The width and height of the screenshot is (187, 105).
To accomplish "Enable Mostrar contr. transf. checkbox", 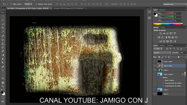I will 36,4.
